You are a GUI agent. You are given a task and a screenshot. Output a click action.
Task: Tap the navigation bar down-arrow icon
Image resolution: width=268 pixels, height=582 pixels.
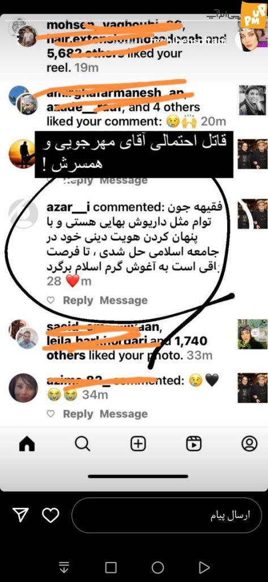64,567
